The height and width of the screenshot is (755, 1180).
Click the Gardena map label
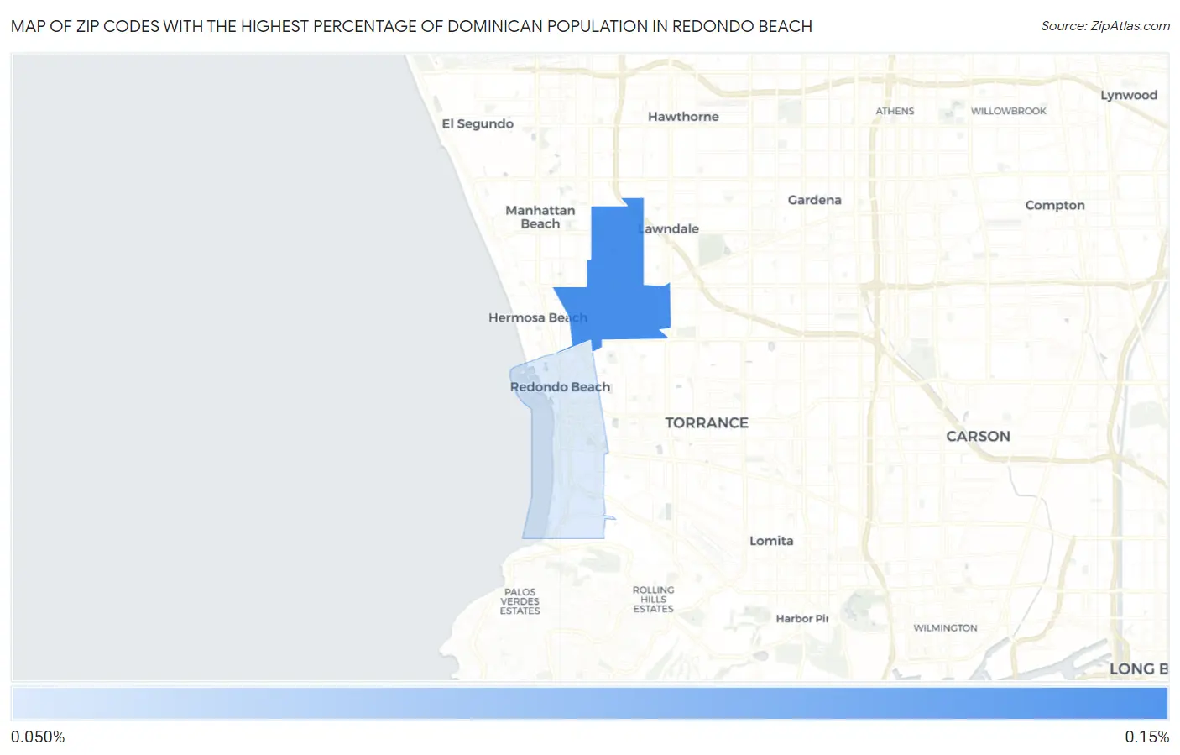click(x=814, y=200)
